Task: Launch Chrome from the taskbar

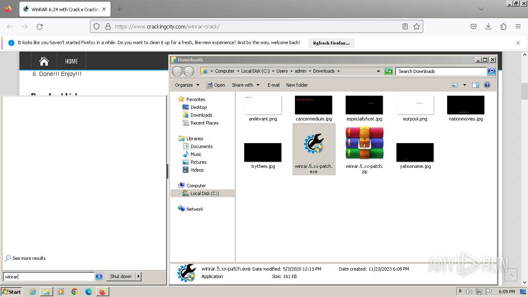Action: pyautogui.click(x=75, y=292)
